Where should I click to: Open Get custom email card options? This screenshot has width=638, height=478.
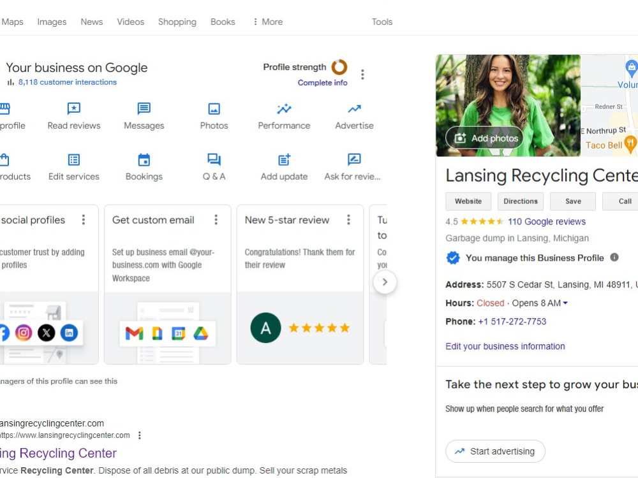pos(216,220)
